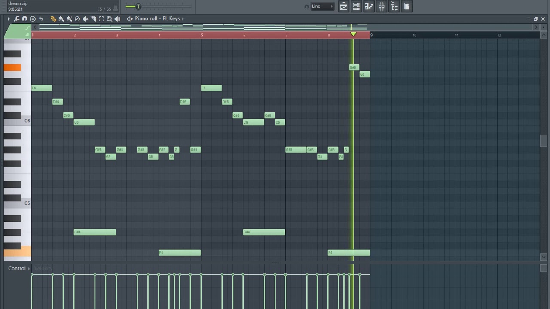Select the first C6 note in bar 2

(84, 122)
